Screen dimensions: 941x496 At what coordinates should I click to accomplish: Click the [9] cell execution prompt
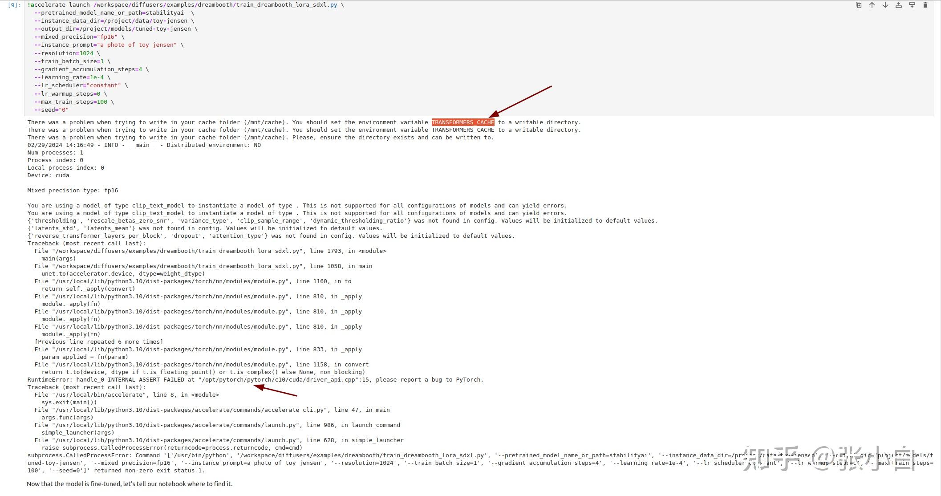(14, 5)
